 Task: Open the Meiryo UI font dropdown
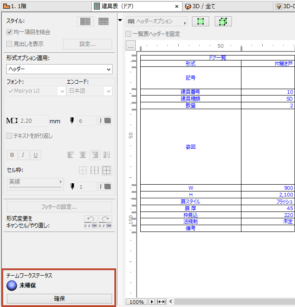click(x=36, y=91)
